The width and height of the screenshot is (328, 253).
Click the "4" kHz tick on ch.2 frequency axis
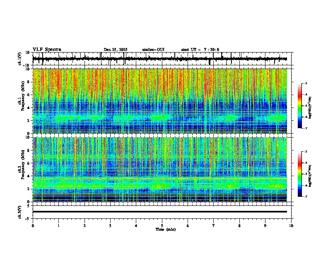[29, 176]
